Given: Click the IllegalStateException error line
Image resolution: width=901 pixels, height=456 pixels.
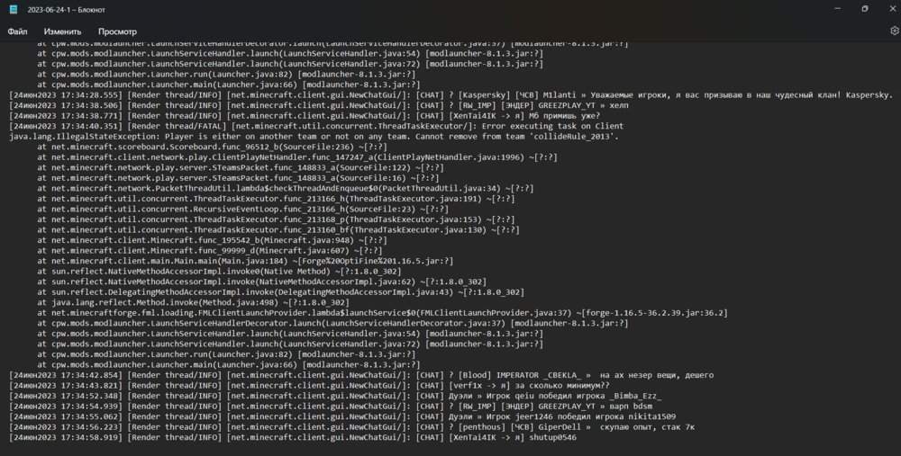Looking at the screenshot, I should (x=314, y=137).
